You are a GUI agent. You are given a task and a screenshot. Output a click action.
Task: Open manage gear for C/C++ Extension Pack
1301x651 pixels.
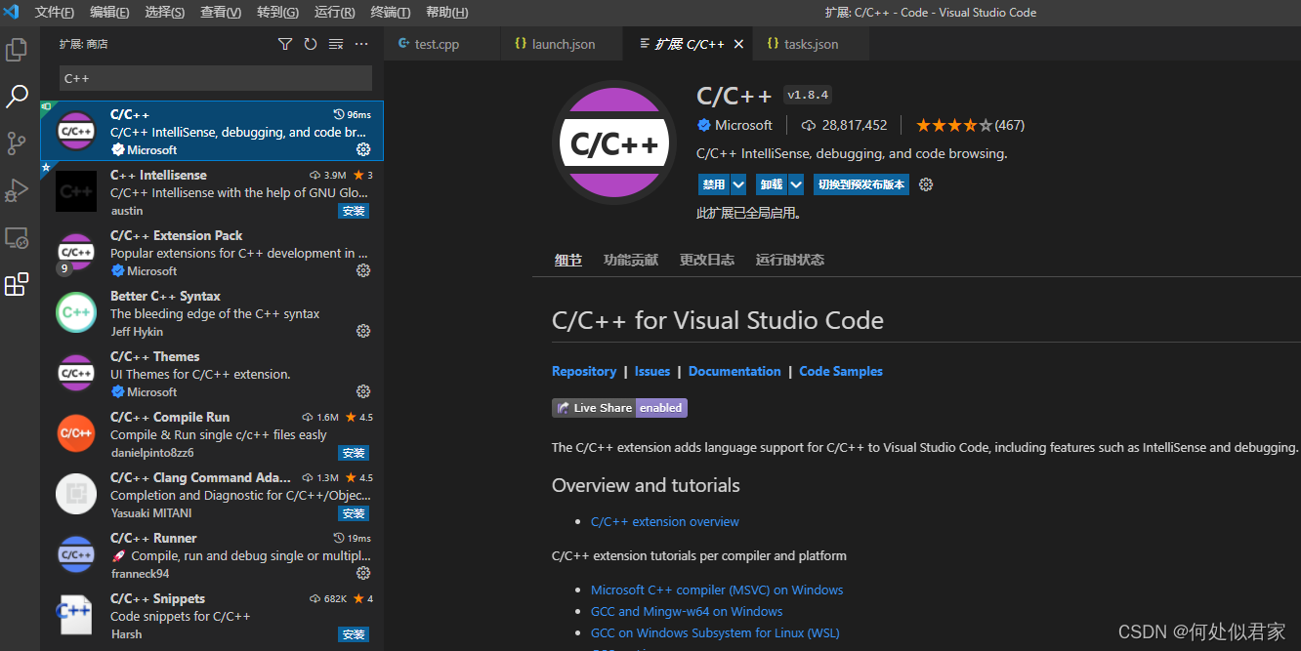(363, 270)
